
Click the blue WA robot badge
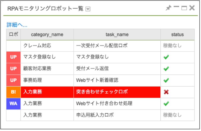coord(13,103)
